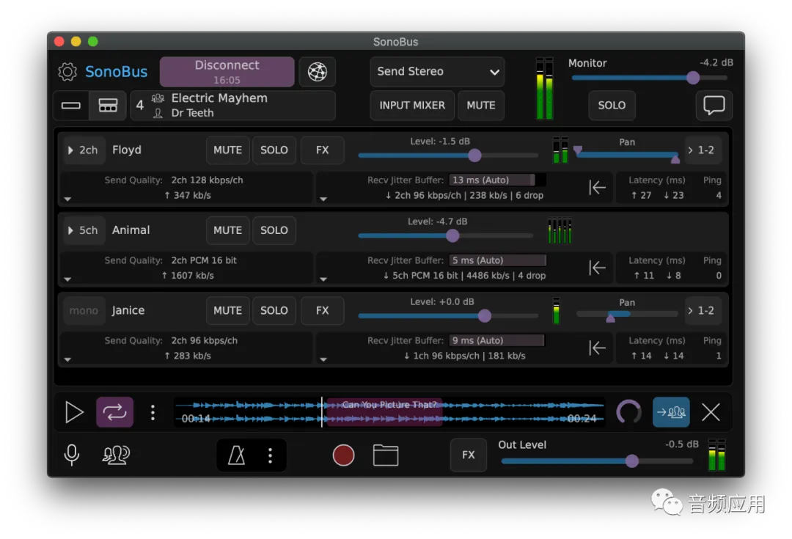792x539 pixels.
Task: Click Janice's Level slider
Action: point(448,316)
